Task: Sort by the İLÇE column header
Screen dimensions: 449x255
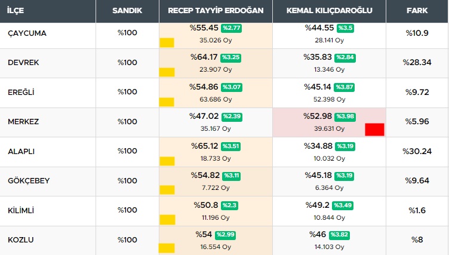Action: [x=16, y=11]
